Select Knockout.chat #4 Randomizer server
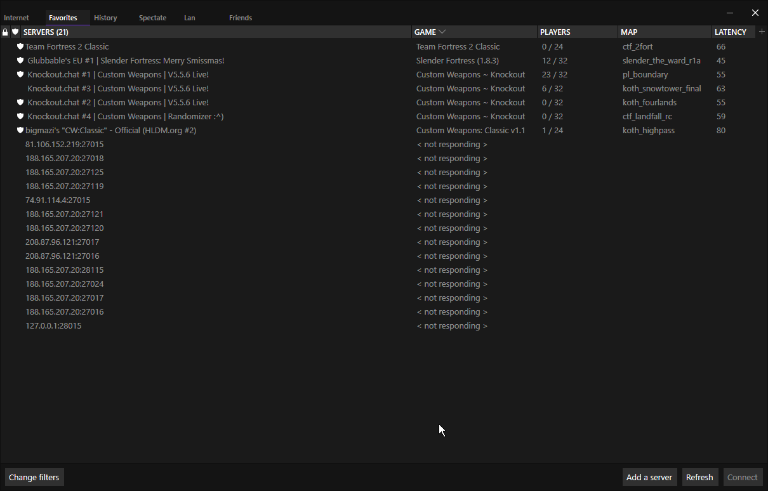Viewport: 768px width, 491px height. click(x=378, y=116)
